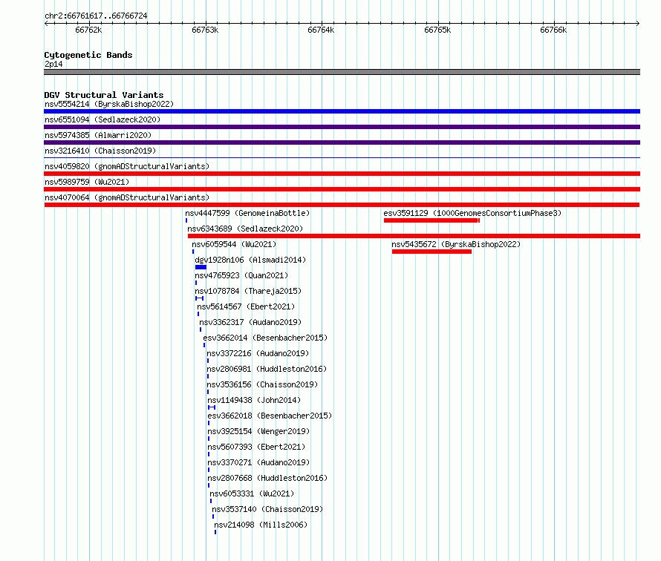Select the red bar under nsv6343689

tap(414, 236)
